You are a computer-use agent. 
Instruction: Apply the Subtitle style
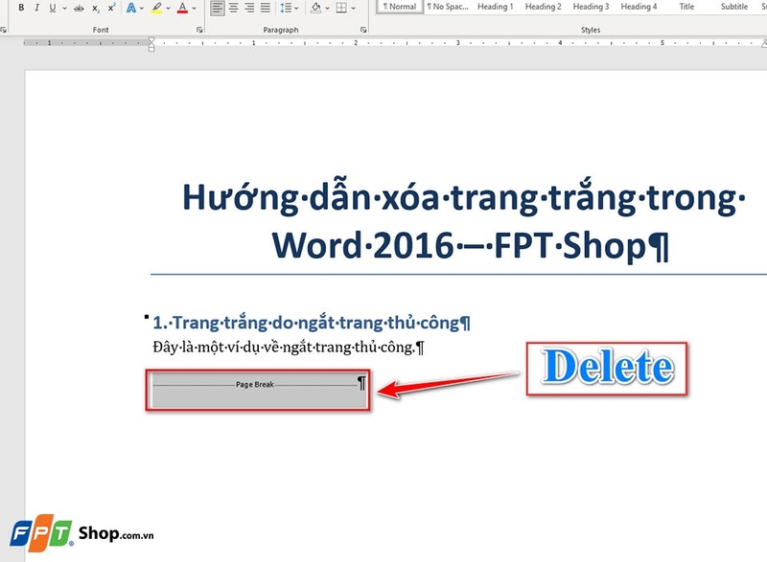pos(734,7)
